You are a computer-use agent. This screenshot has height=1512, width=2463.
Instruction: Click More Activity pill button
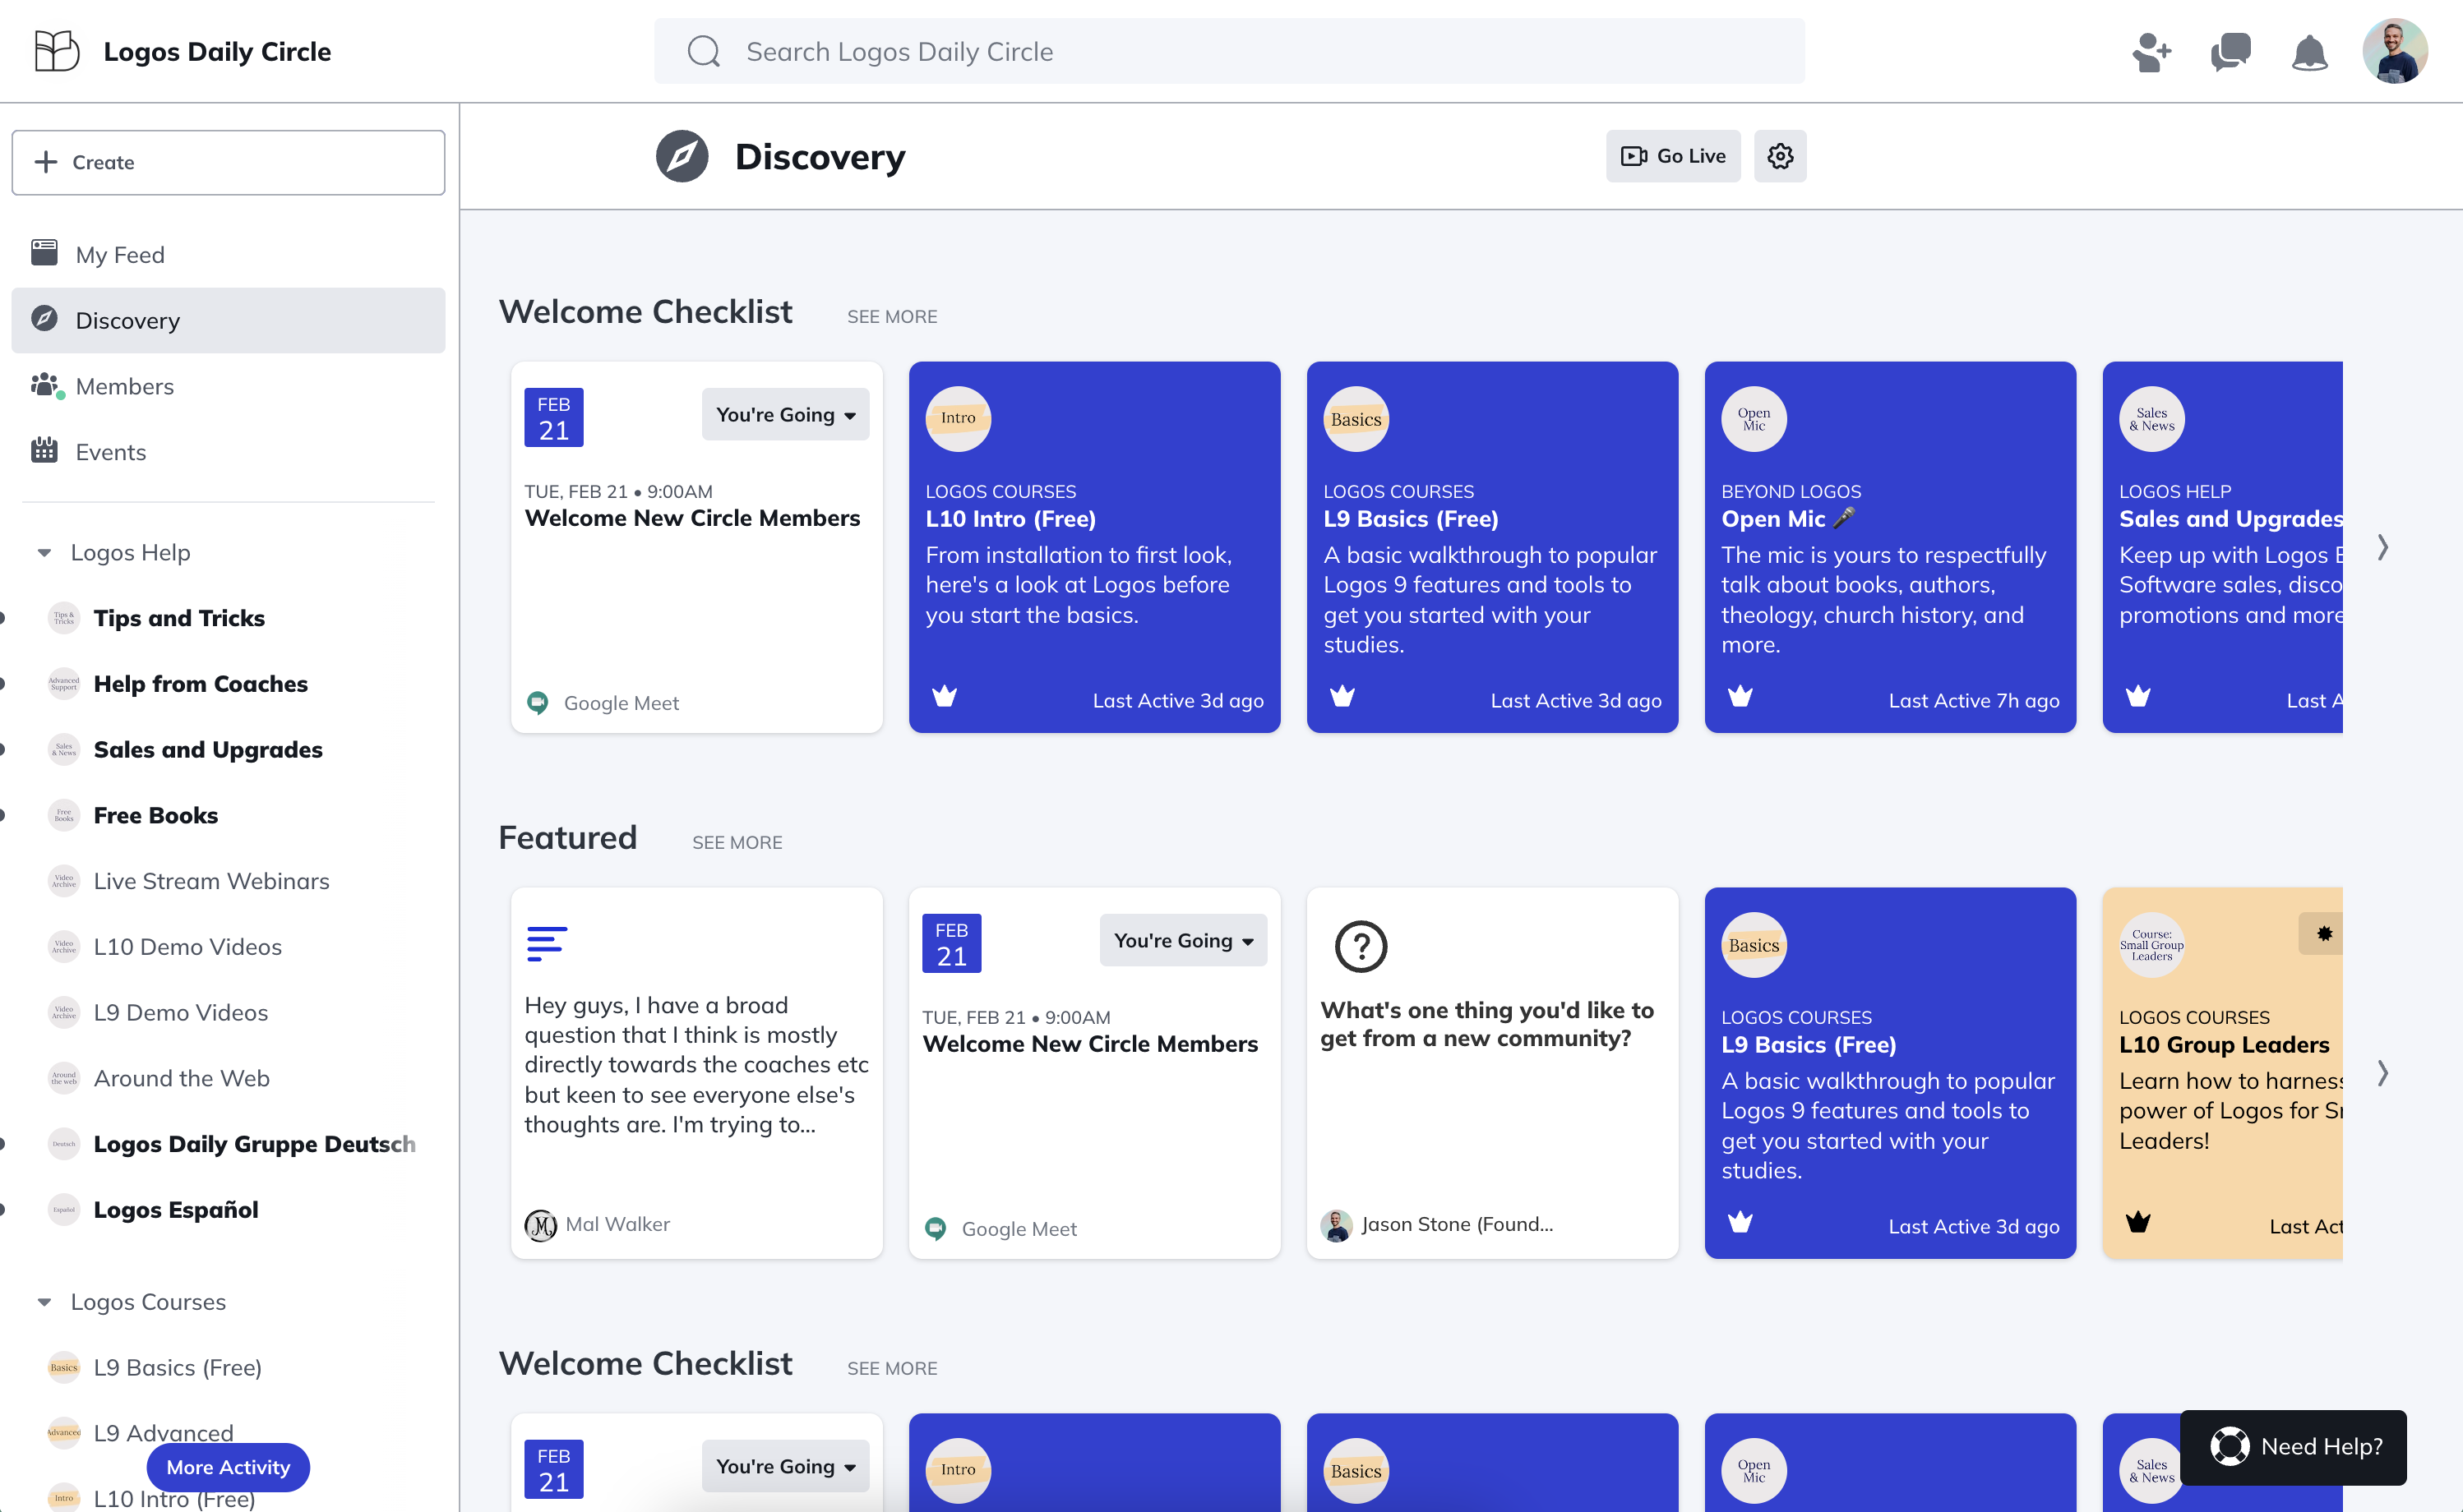[x=228, y=1467]
